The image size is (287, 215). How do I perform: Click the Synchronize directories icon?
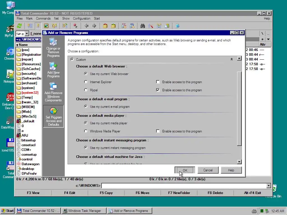[159, 26]
